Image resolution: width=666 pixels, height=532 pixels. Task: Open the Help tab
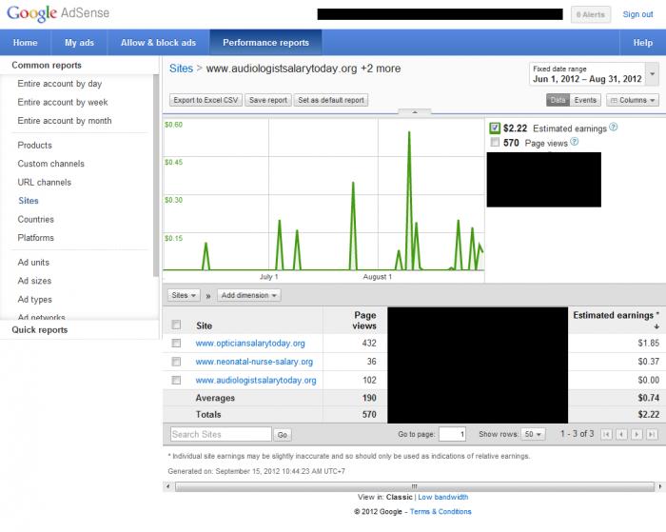coord(642,43)
